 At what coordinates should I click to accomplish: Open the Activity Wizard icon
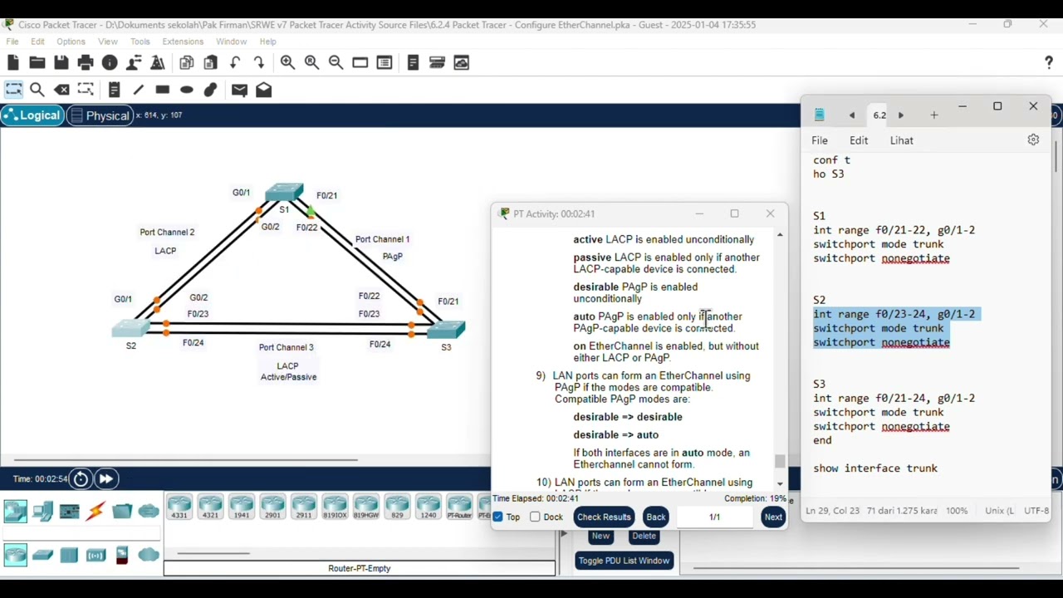157,62
